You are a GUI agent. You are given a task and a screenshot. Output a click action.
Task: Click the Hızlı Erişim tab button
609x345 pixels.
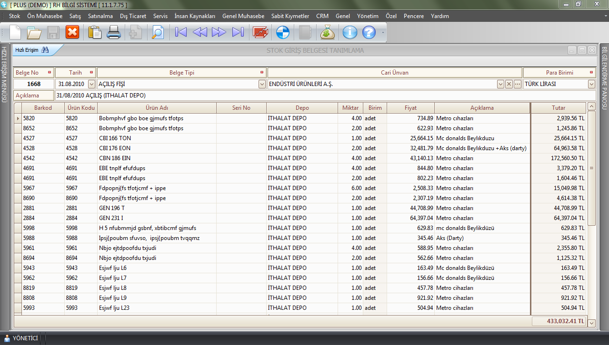pos(32,50)
